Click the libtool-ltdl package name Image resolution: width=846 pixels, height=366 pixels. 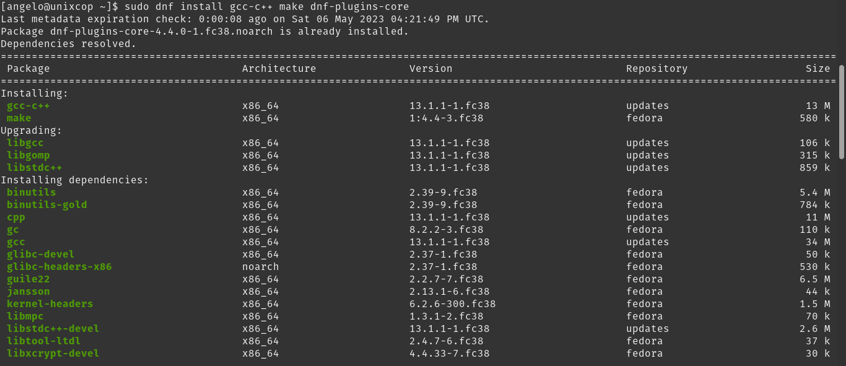pos(44,341)
